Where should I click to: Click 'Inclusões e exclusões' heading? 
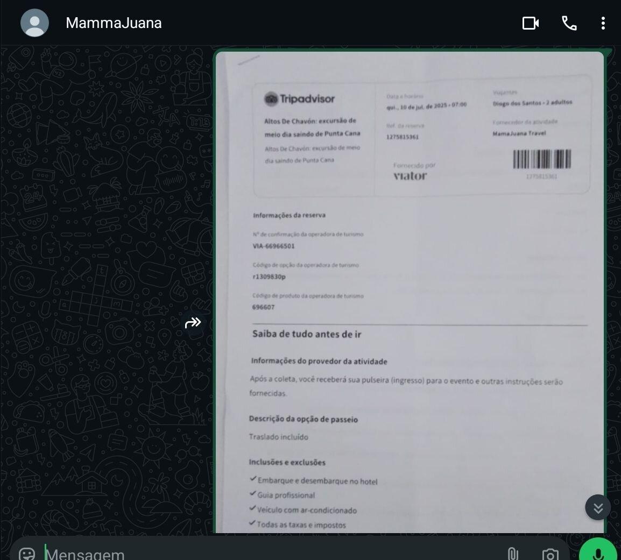point(287,462)
